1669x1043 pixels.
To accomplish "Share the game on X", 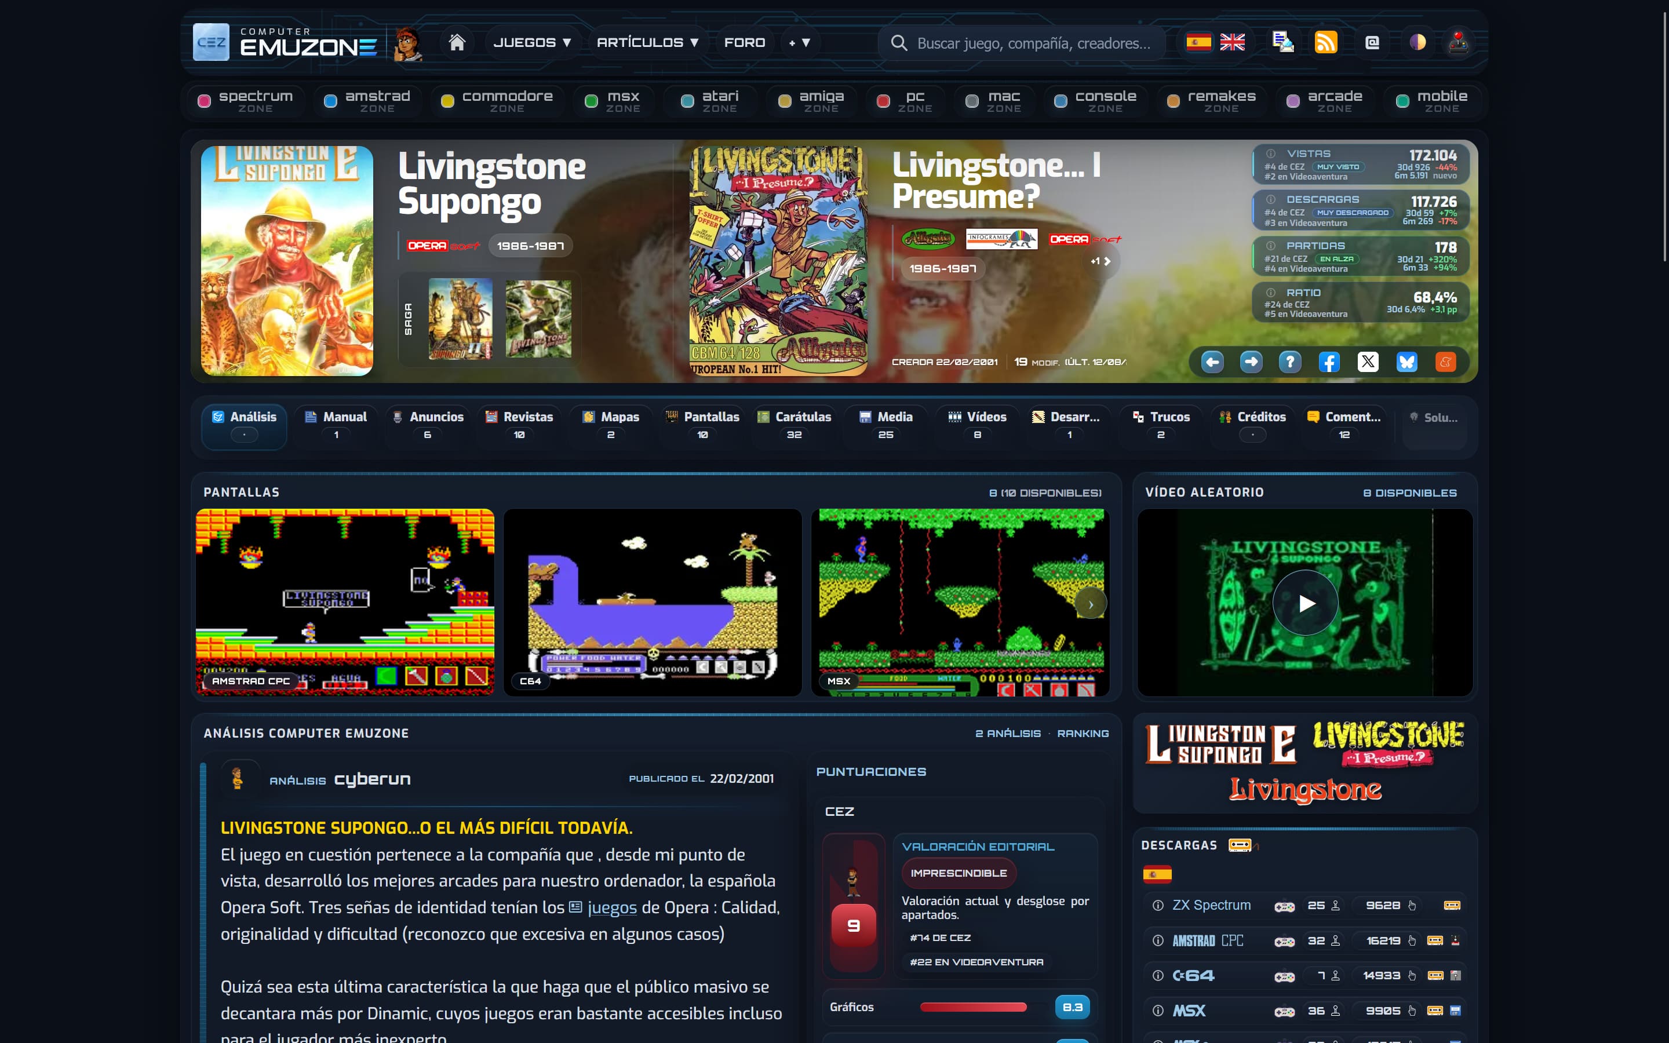I will [1368, 362].
